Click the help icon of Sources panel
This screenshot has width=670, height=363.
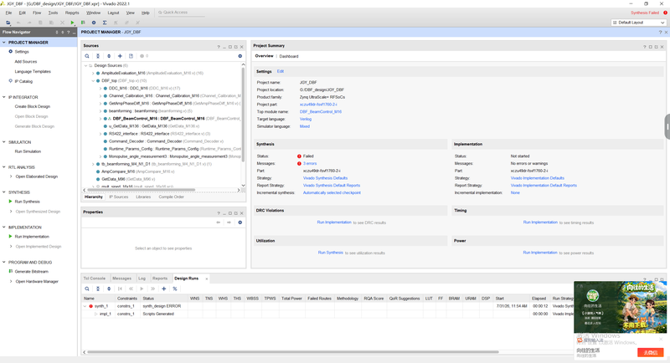(x=219, y=47)
